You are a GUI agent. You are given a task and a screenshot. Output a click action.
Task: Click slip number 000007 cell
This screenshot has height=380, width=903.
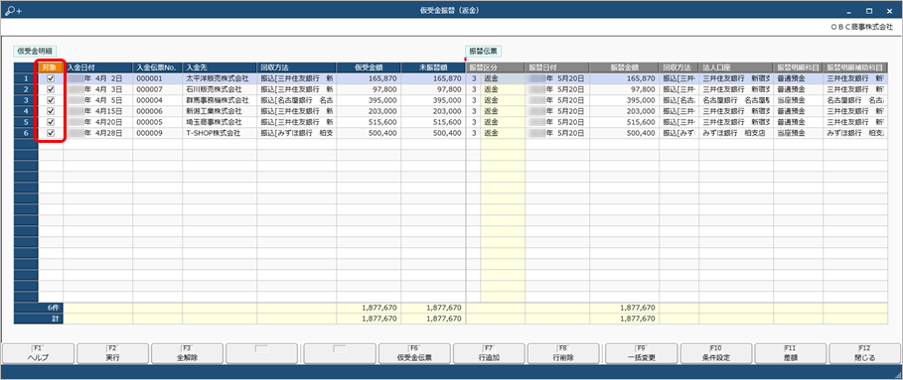[x=158, y=89]
